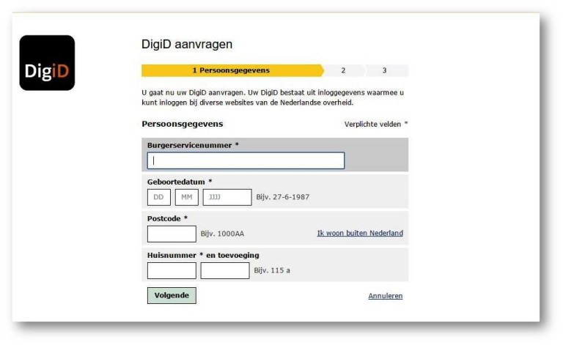Click the 'Bijv. 115 a' example text
This screenshot has height=345, width=563.
tap(272, 270)
